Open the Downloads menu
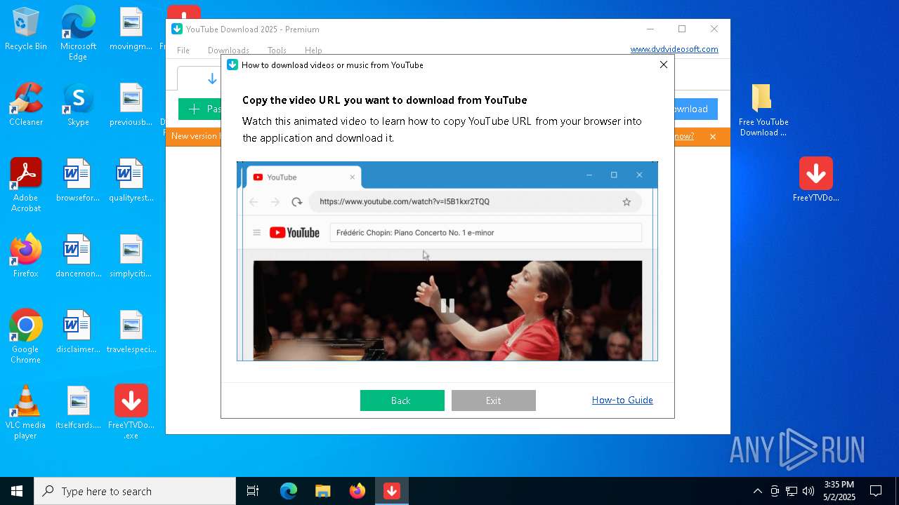The width and height of the screenshot is (899, 505). [x=228, y=50]
